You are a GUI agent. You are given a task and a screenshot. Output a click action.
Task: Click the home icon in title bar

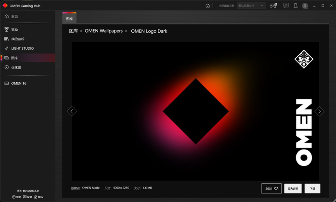[x=208, y=6]
